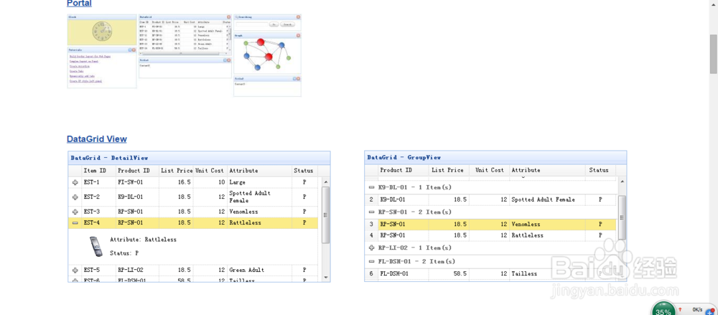Collapse the K9-DL-01 group
The width and height of the screenshot is (718, 315).
(371, 188)
